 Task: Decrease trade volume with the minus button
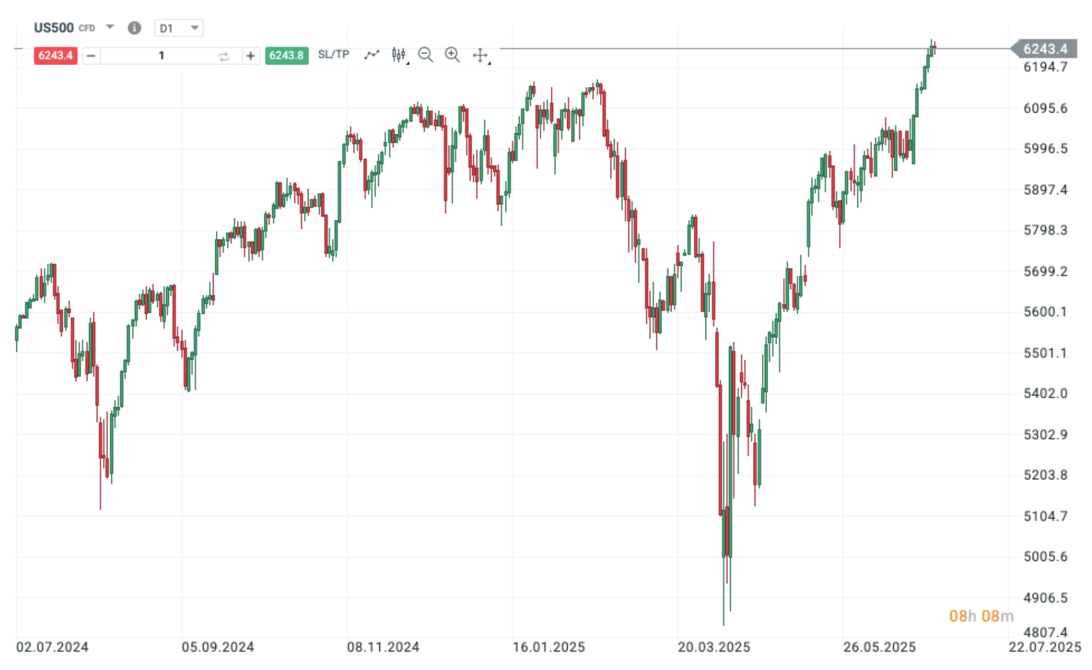(91, 56)
